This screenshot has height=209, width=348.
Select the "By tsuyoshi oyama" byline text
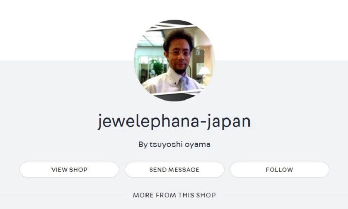[174, 144]
